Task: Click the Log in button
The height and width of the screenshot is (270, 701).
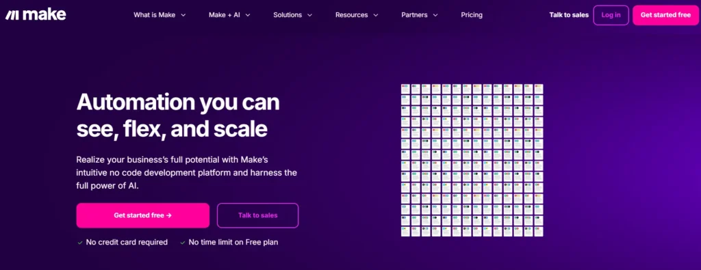Action: (611, 15)
